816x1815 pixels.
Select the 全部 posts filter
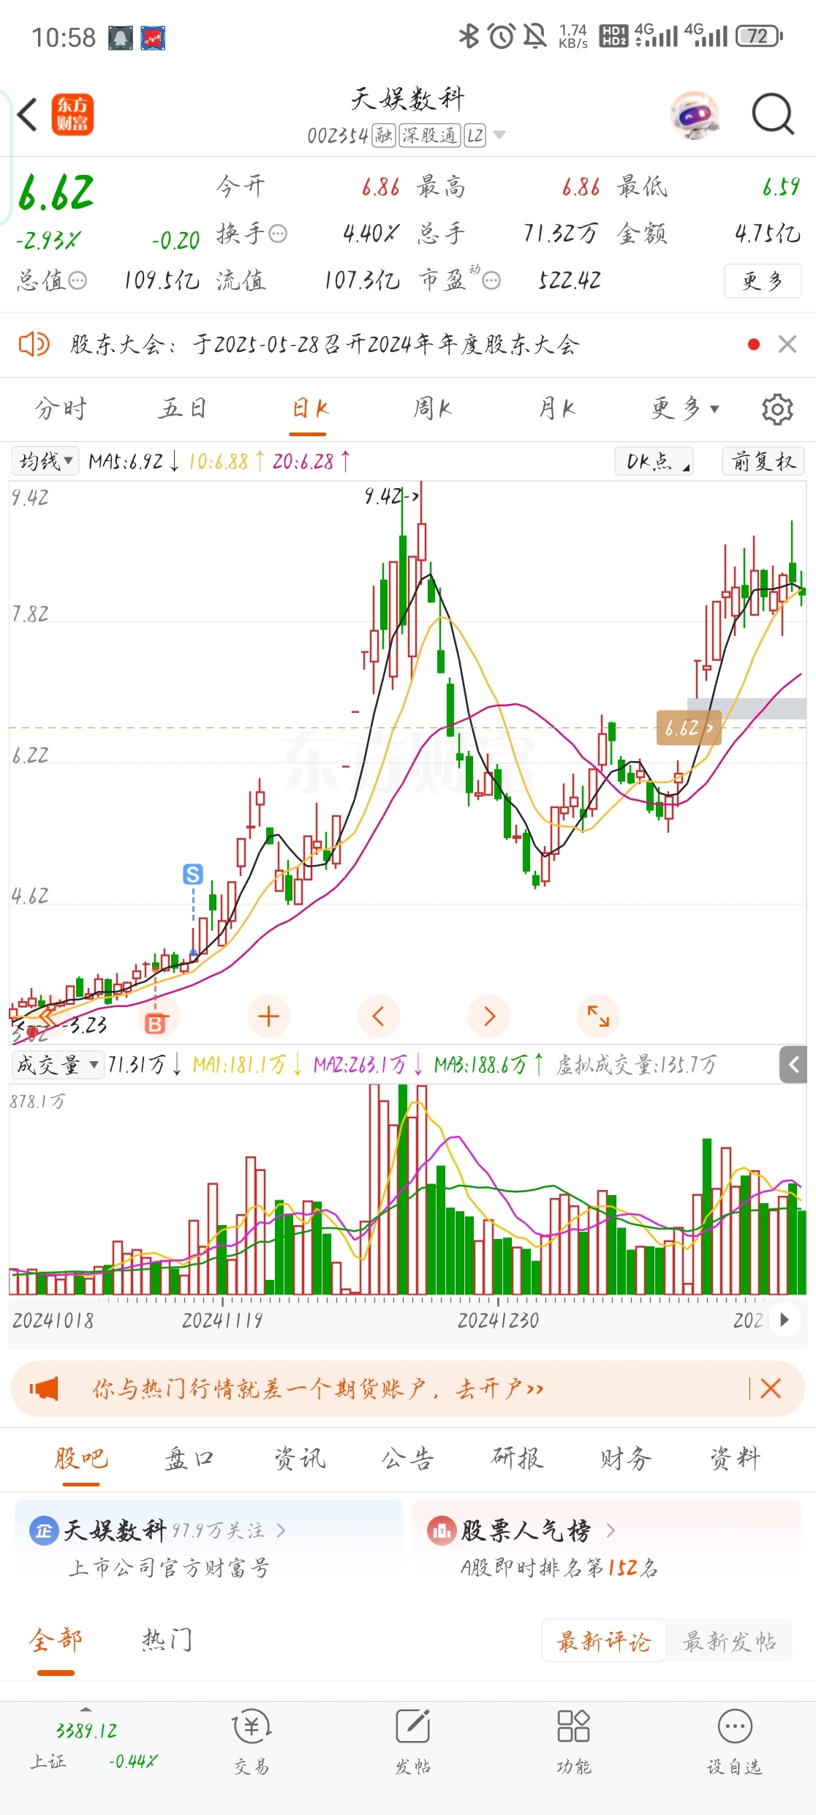56,1639
